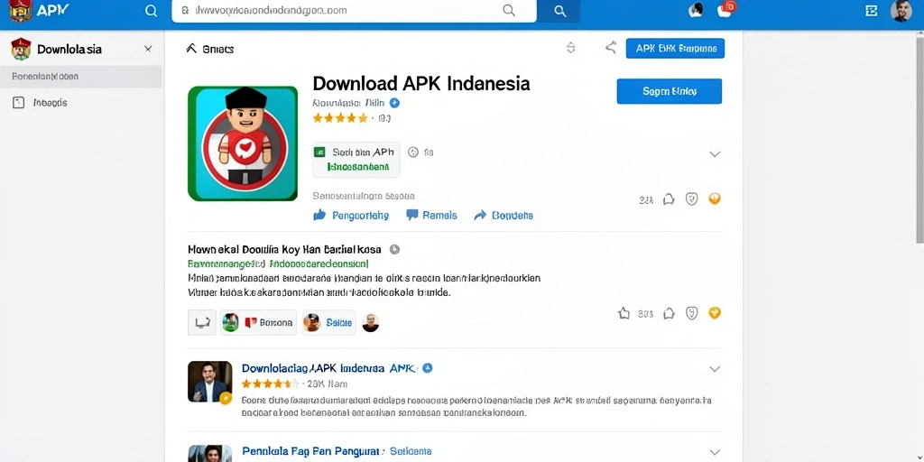
Task: Click the orange heart badge in the 33k row
Action: pyautogui.click(x=715, y=313)
